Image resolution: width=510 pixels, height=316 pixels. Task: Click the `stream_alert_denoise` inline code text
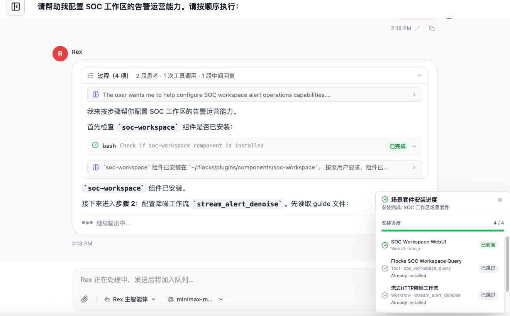[x=237, y=204]
